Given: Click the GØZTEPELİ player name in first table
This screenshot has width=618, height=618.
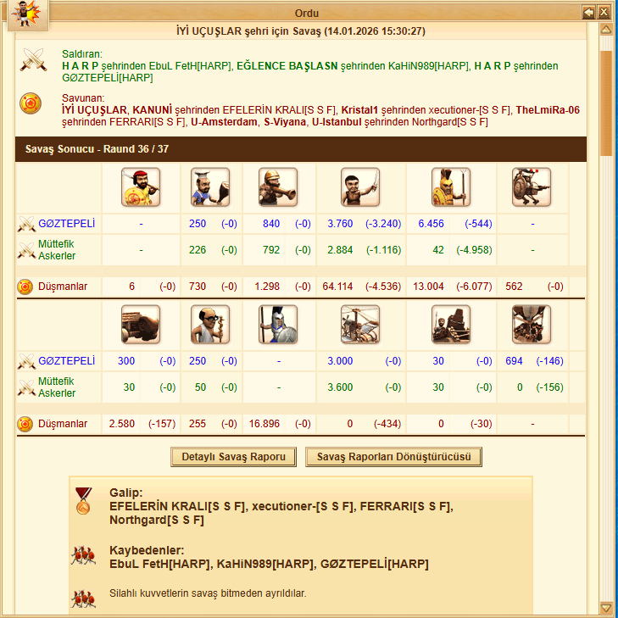Looking at the screenshot, I should 67,224.
